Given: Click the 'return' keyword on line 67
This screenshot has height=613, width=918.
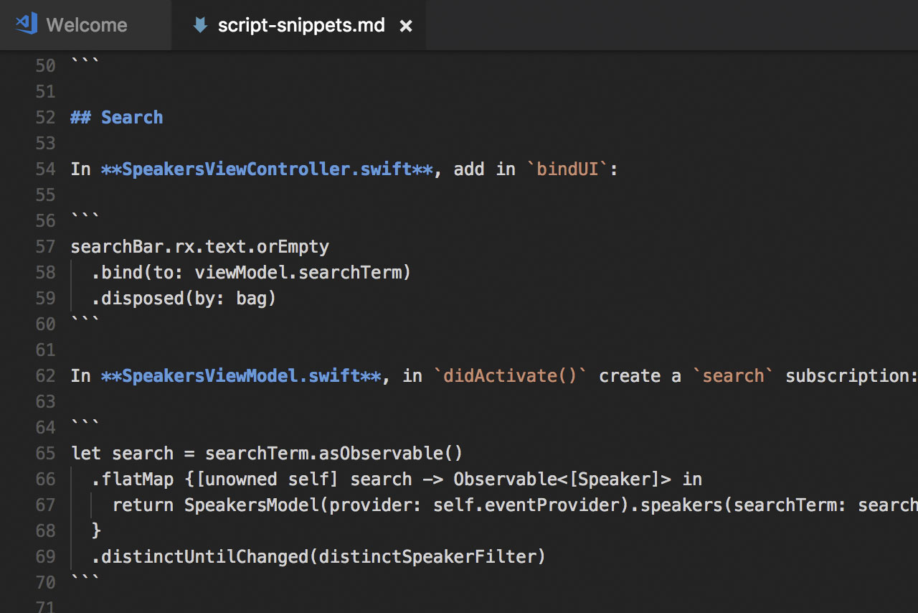Looking at the screenshot, I should pyautogui.click(x=143, y=505).
